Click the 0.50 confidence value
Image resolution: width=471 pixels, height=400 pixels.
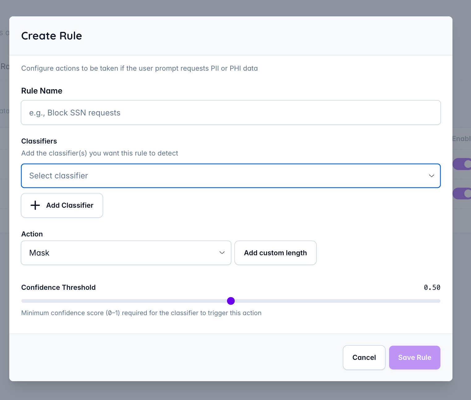point(432,287)
